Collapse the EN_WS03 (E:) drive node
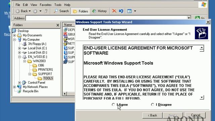Image resolution: width=215 pixels, height=121 pixels. click(19, 57)
